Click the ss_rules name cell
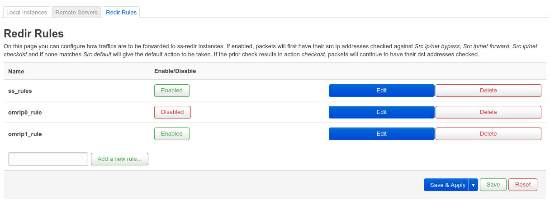The image size is (550, 205). tap(20, 91)
